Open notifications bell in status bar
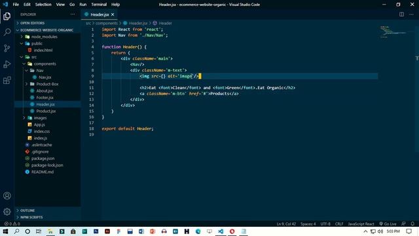The height and width of the screenshot is (236, 419). (412, 224)
